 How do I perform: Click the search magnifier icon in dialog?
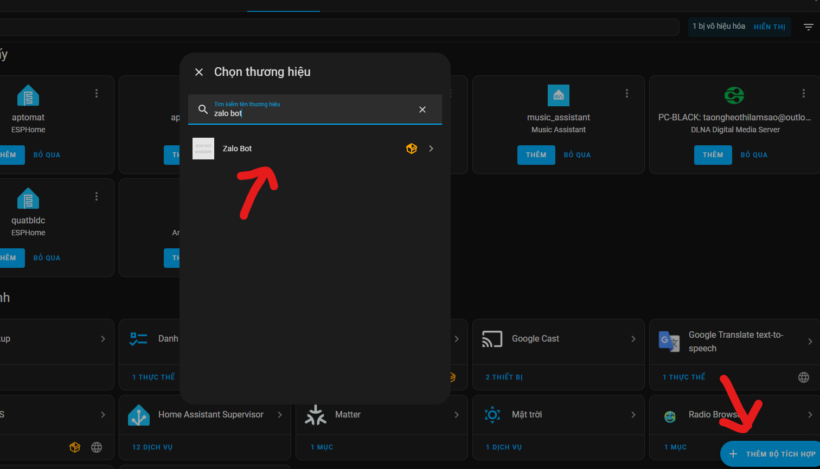click(203, 110)
